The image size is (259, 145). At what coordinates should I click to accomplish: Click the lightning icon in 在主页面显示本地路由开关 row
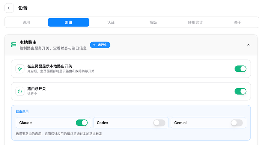pyautogui.click(x=20, y=69)
